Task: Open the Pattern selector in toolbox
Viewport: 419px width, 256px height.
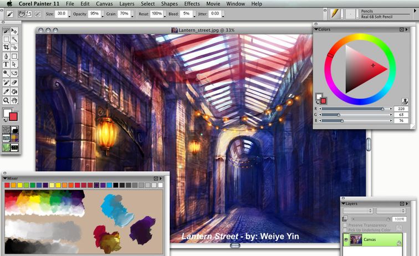Action: coord(6,139)
